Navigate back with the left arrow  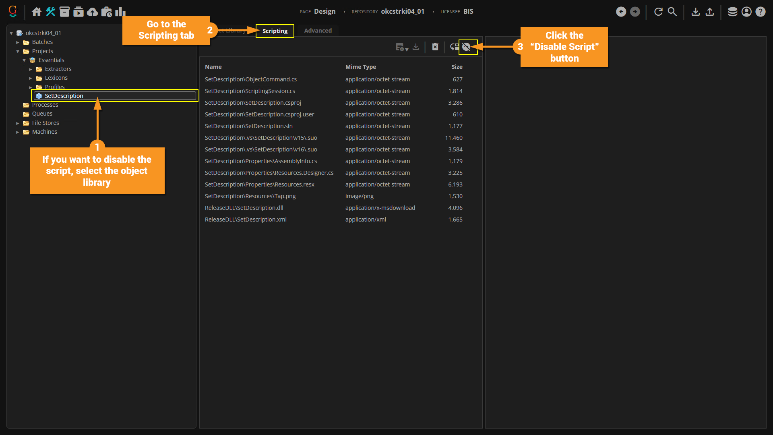(621, 12)
